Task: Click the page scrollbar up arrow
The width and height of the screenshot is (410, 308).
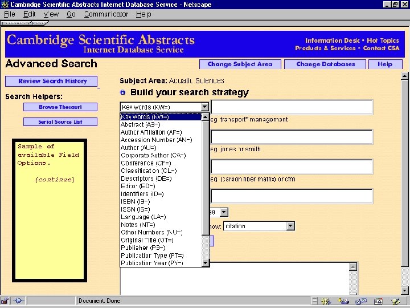Action: click(404, 76)
